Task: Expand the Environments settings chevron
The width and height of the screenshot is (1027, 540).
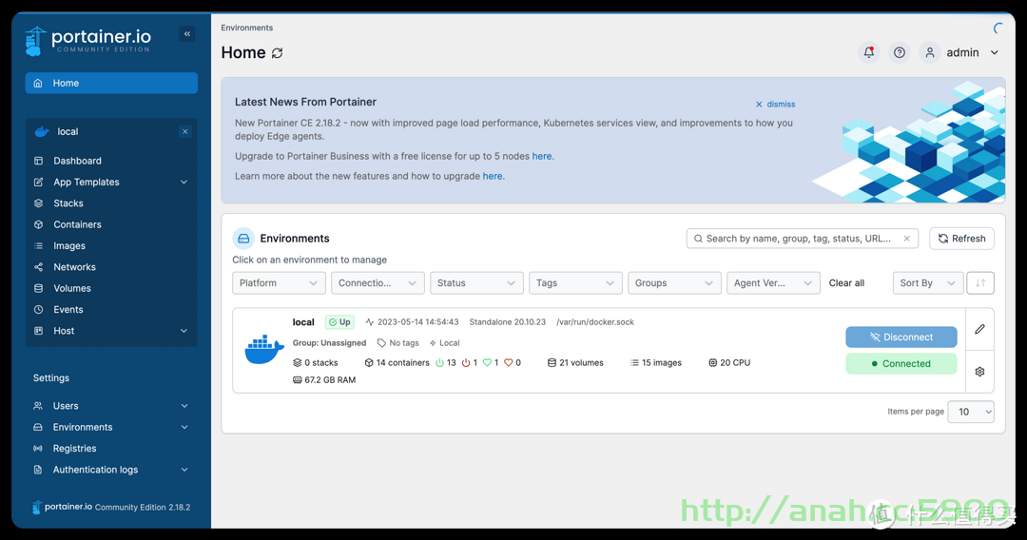Action: 184,427
